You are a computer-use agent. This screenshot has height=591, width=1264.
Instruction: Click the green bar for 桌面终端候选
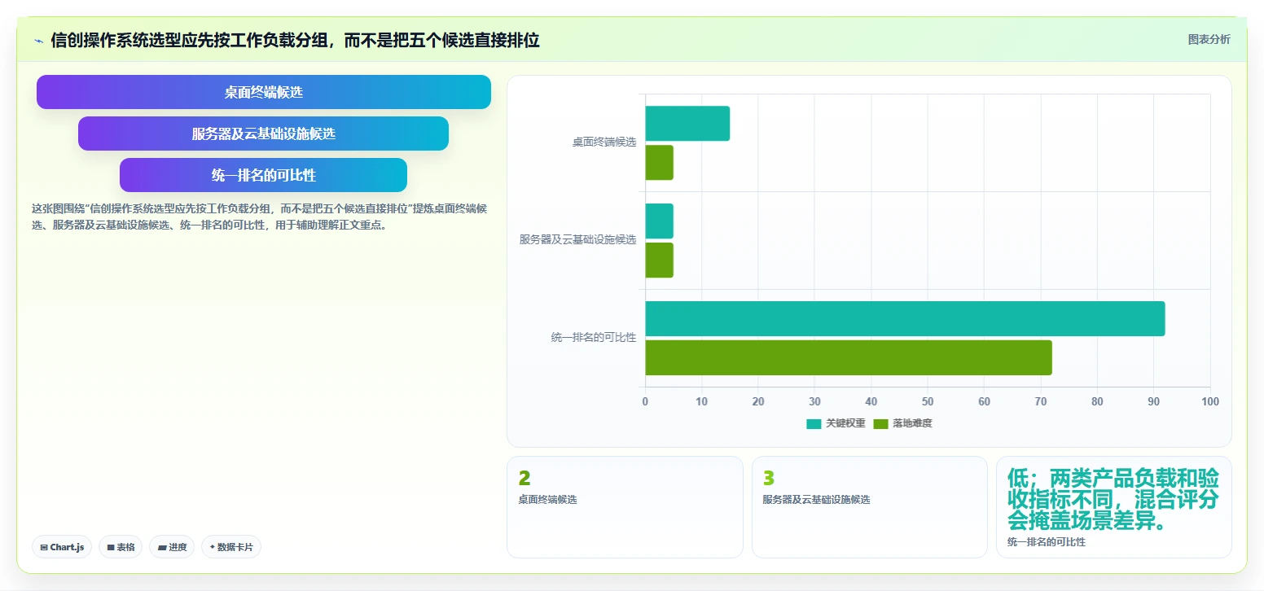(659, 162)
